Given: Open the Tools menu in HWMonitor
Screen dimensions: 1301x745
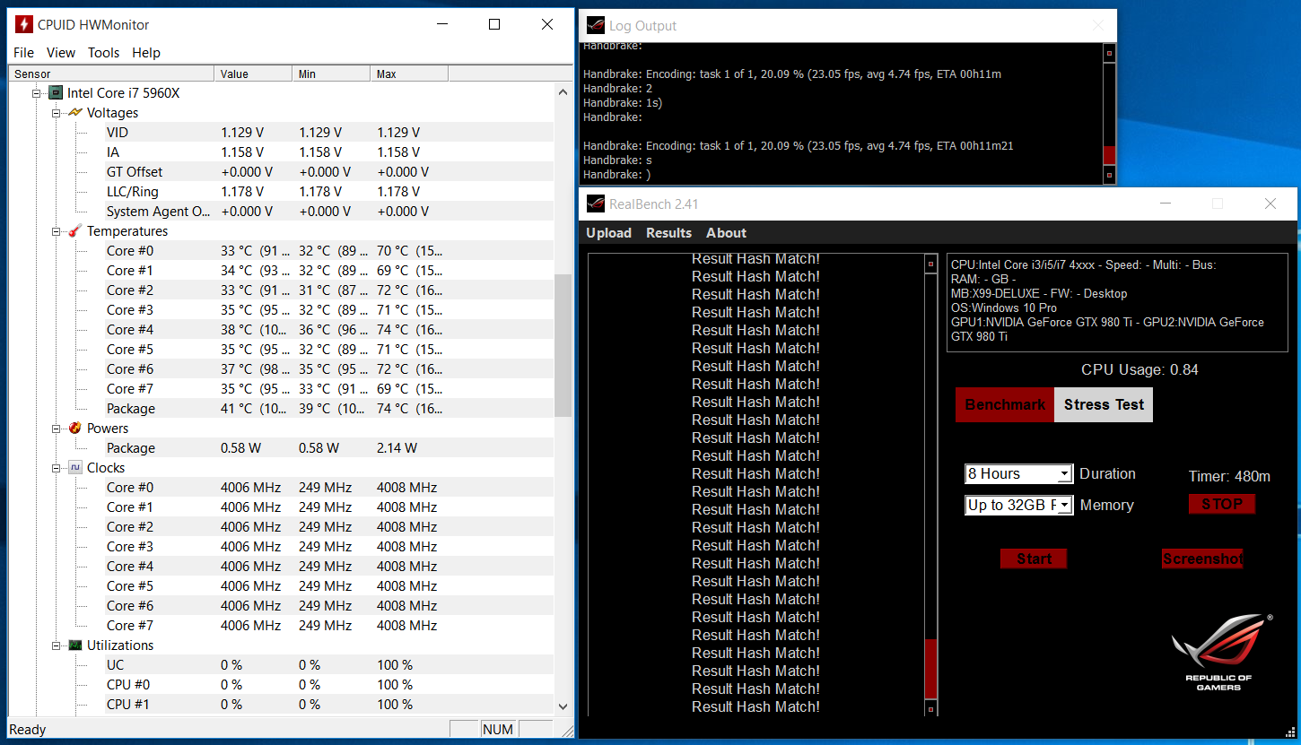Looking at the screenshot, I should (103, 53).
